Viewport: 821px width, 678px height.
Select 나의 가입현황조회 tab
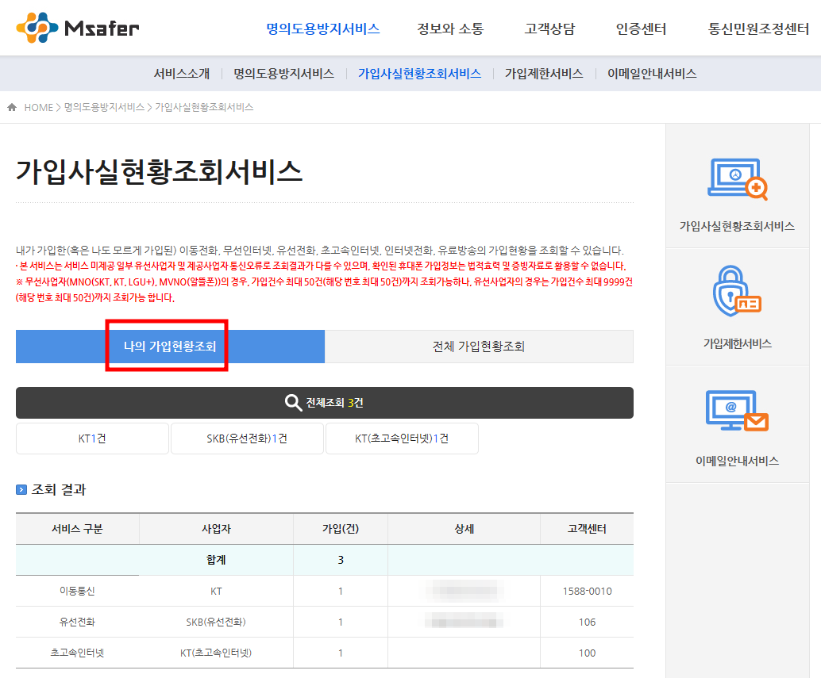(170, 346)
